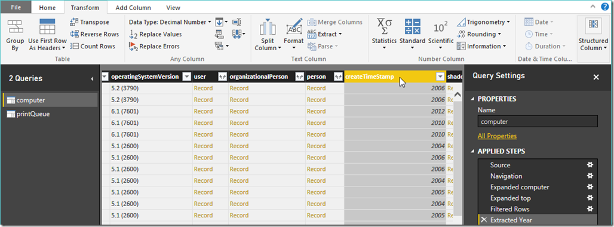Click Replace Errors in Any Column group
The height and width of the screenshot is (227, 614).
(x=154, y=46)
